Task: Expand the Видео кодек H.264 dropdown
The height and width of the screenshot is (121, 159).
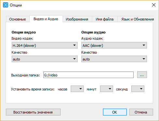Action: click(x=45, y=45)
